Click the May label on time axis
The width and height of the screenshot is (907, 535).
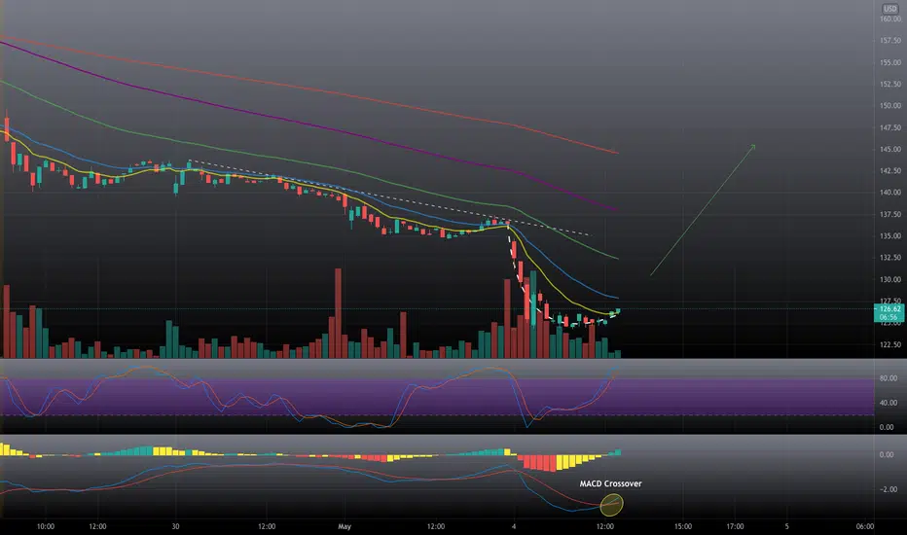pyautogui.click(x=345, y=526)
